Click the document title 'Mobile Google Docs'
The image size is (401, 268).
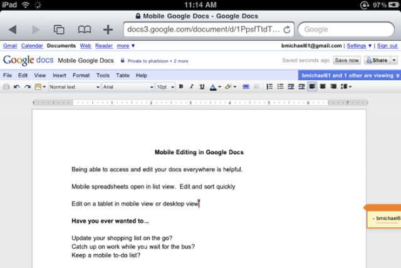(86, 61)
